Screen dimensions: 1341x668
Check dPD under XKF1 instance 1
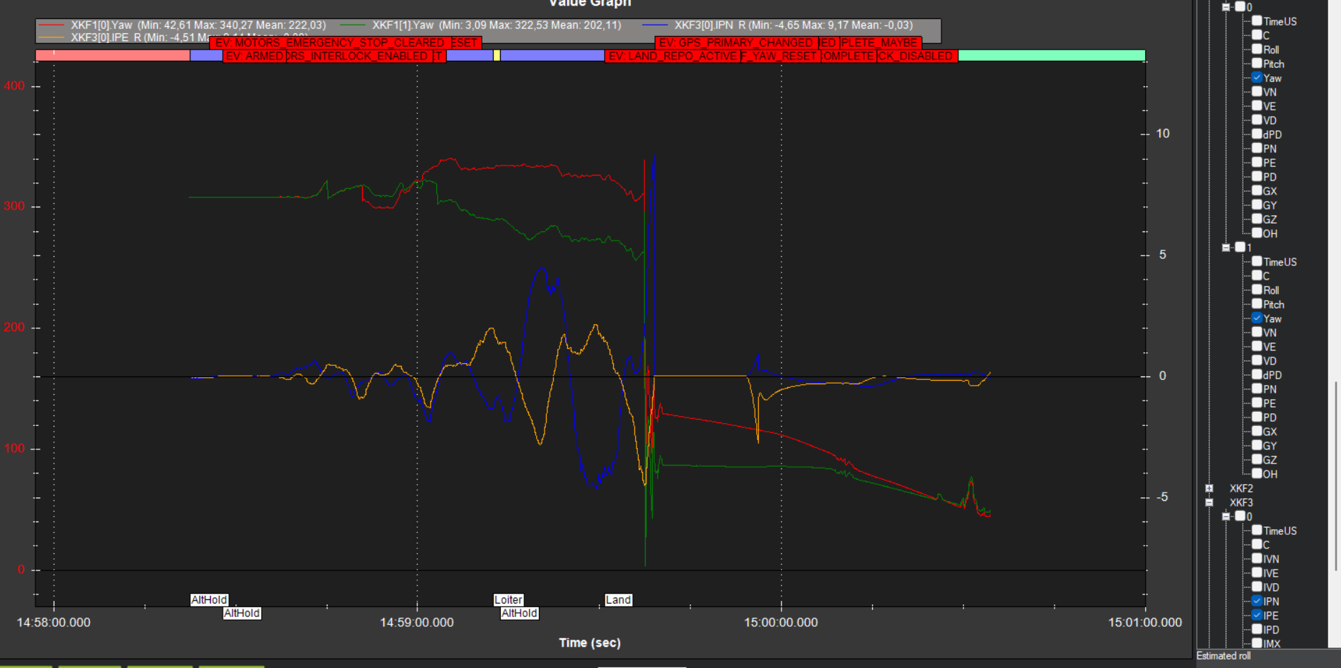[x=1257, y=375]
